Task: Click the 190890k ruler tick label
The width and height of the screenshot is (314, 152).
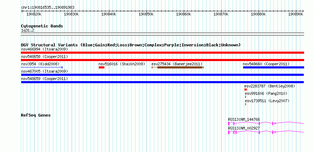Action: pos(296,14)
